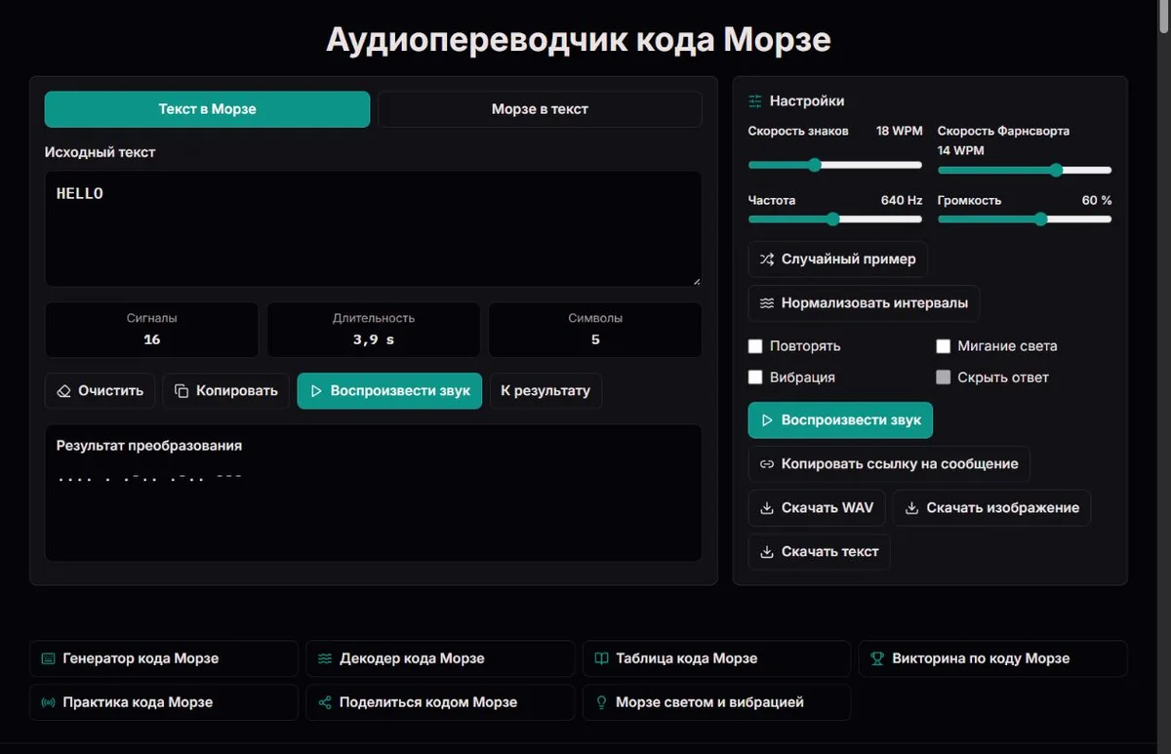Click Копировать ссылку на сообщение button

pyautogui.click(x=889, y=464)
